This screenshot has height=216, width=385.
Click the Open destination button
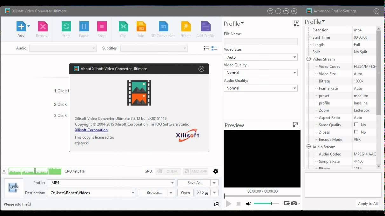point(186,193)
